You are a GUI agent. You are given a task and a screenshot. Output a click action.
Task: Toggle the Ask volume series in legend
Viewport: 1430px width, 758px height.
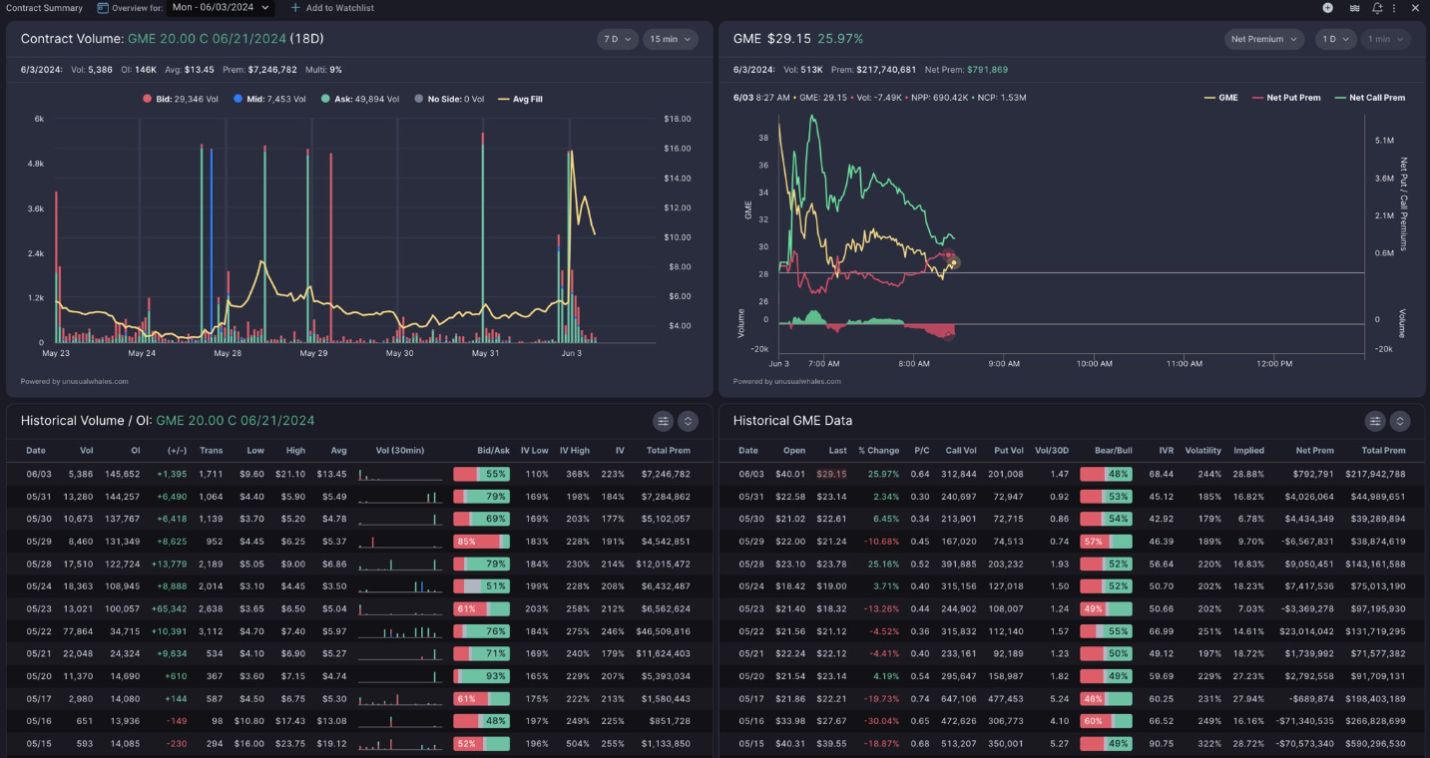pyautogui.click(x=360, y=99)
